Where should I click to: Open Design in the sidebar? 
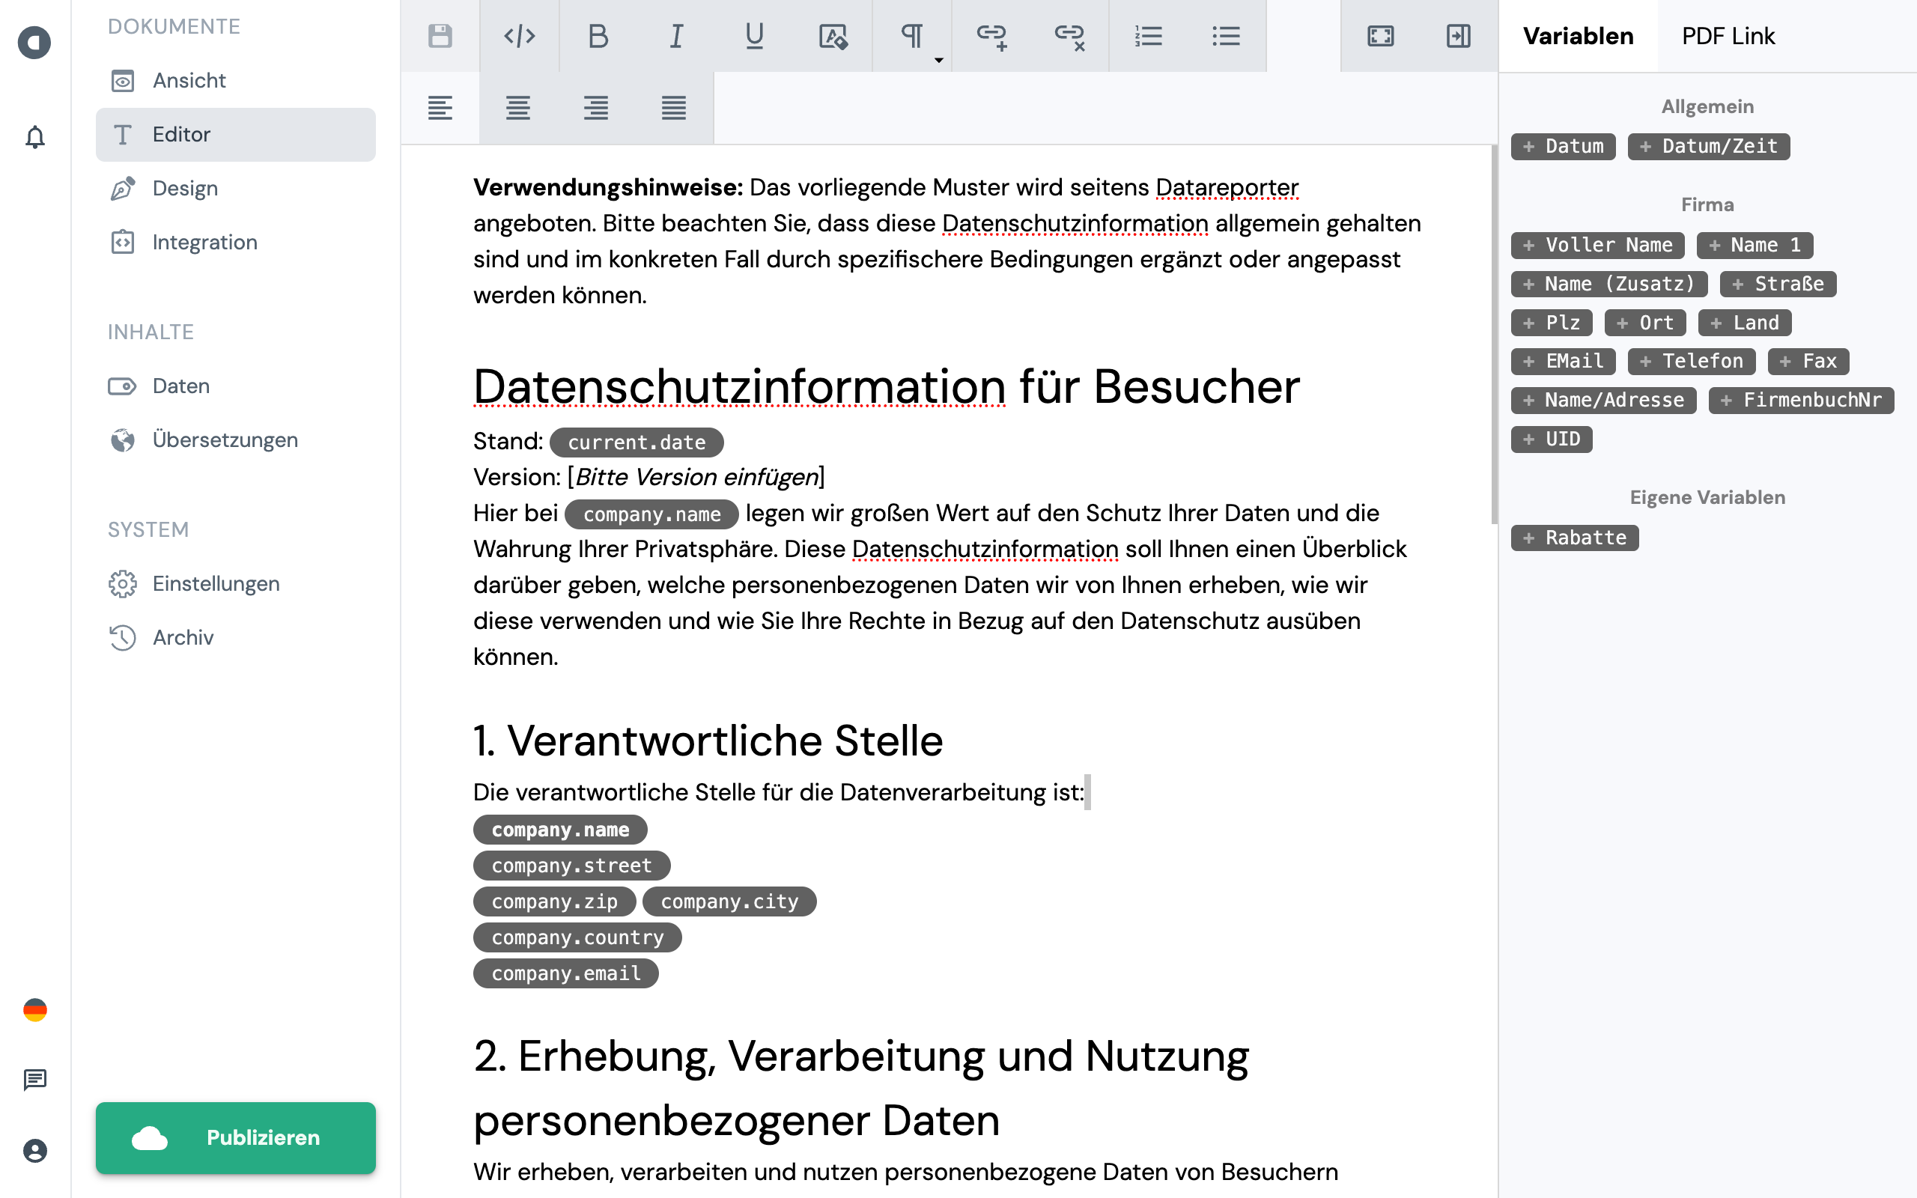pyautogui.click(x=184, y=189)
